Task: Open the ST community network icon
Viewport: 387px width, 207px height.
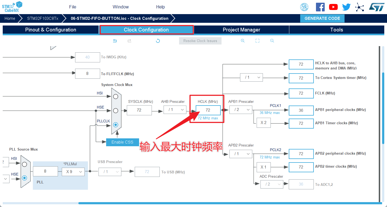Action: (x=360, y=7)
